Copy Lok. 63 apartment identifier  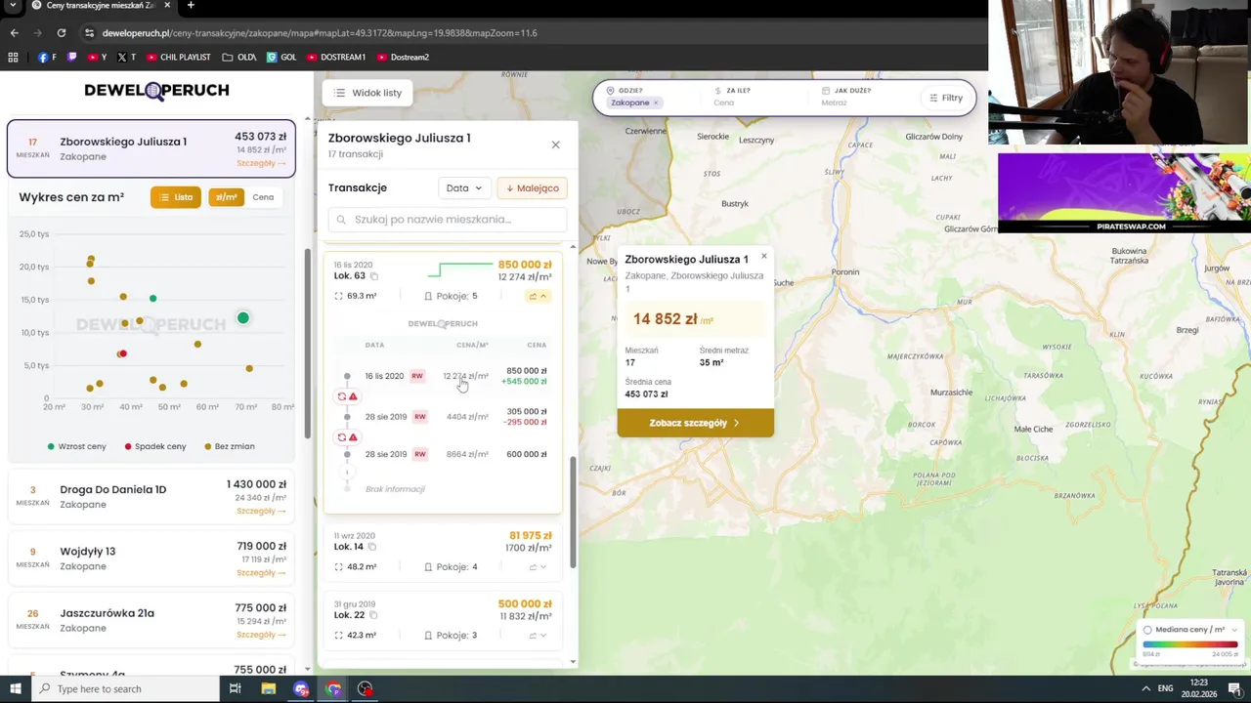(373, 276)
